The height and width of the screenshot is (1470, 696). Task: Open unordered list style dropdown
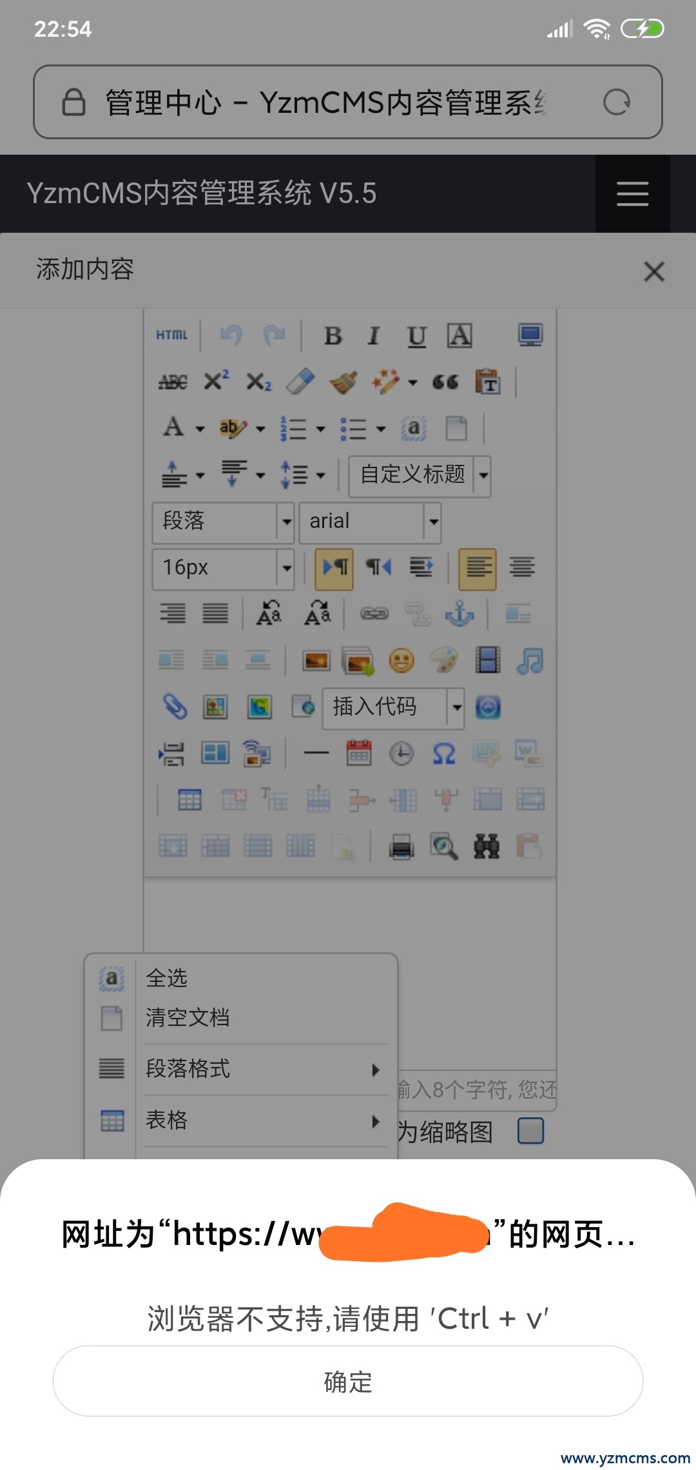click(x=381, y=429)
